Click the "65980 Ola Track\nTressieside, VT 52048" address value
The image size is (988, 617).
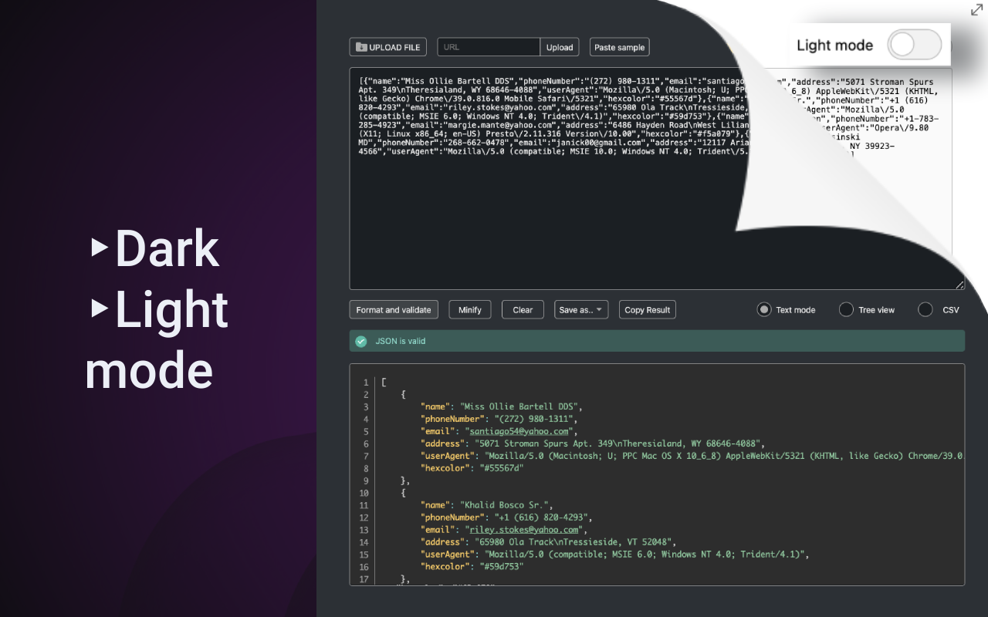(x=575, y=543)
